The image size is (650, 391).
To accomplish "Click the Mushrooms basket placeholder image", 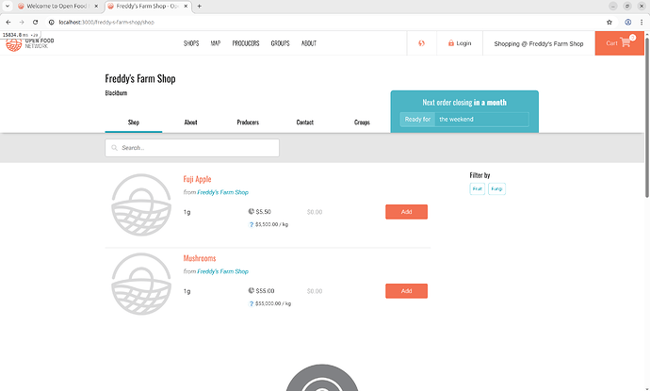I will tap(141, 284).
